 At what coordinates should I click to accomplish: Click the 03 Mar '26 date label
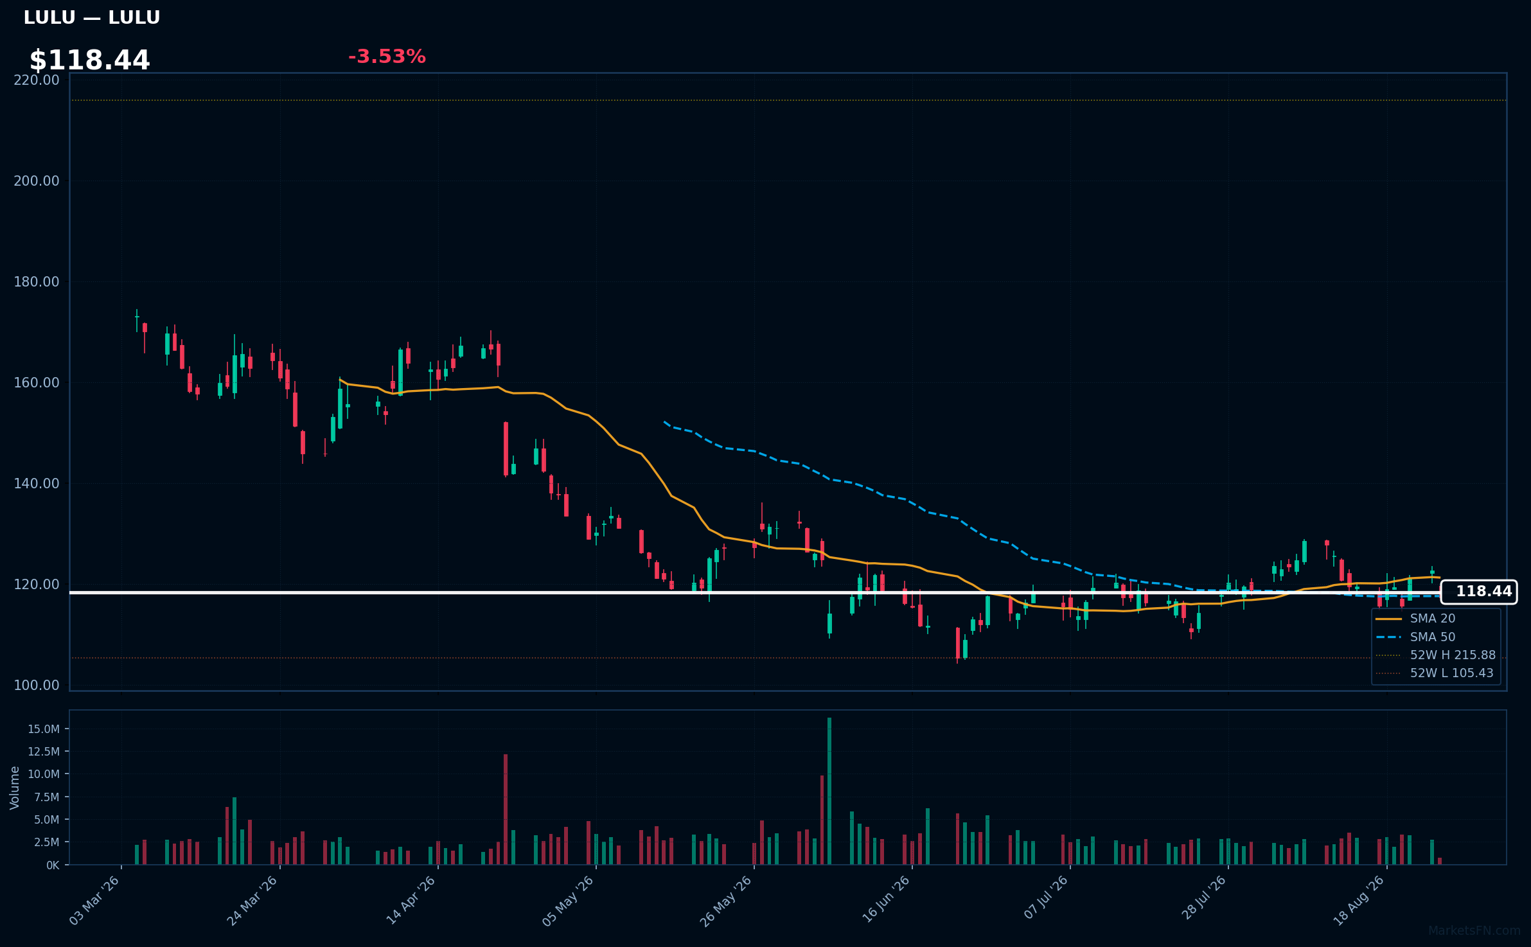point(94,900)
